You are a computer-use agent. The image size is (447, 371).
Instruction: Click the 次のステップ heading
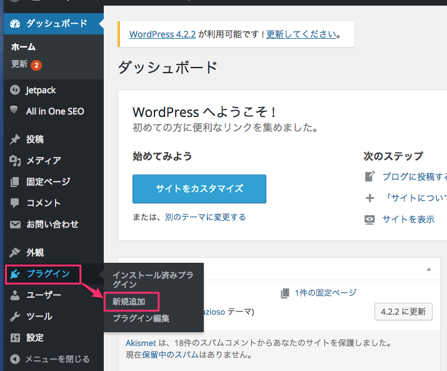[x=393, y=156]
